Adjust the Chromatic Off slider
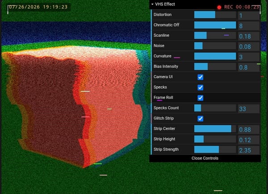This screenshot has width=268, height=194. [x=215, y=25]
